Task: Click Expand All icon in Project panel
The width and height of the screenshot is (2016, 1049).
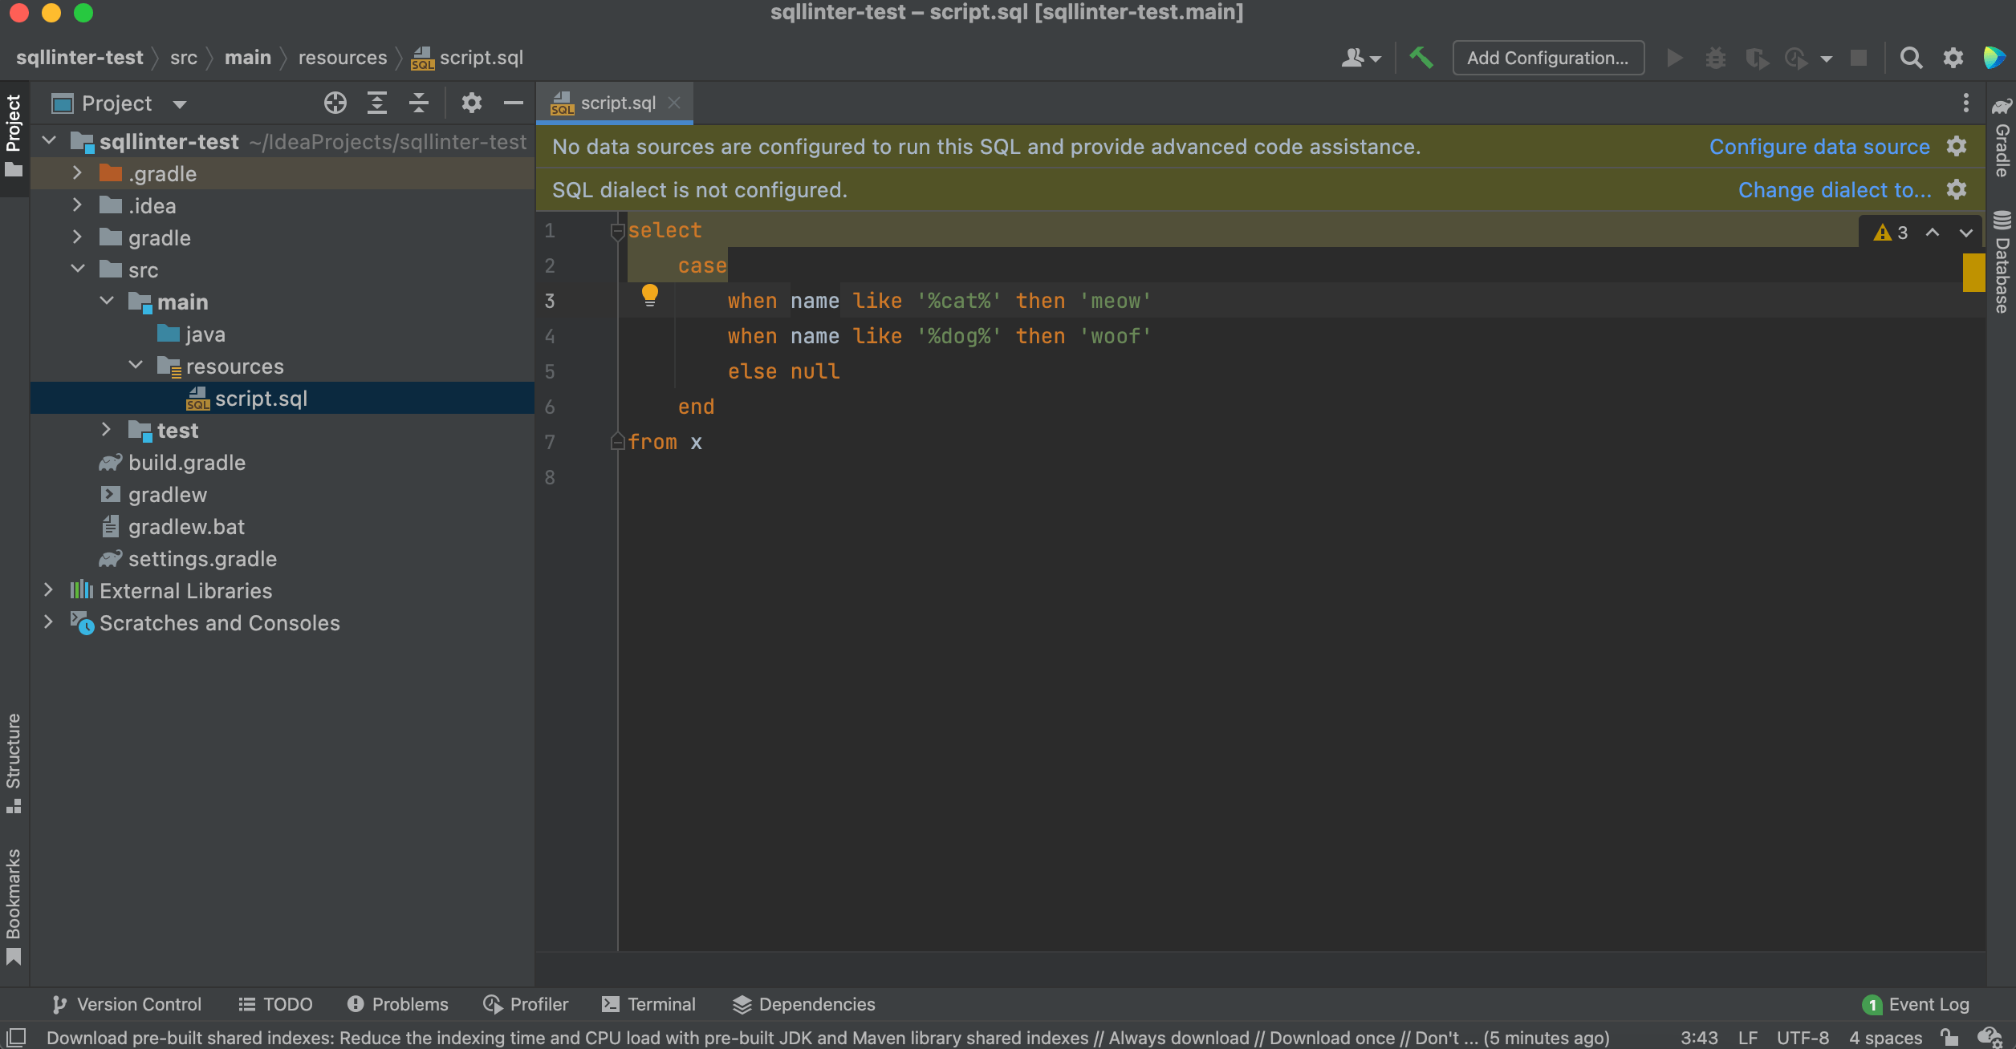Action: pyautogui.click(x=376, y=103)
